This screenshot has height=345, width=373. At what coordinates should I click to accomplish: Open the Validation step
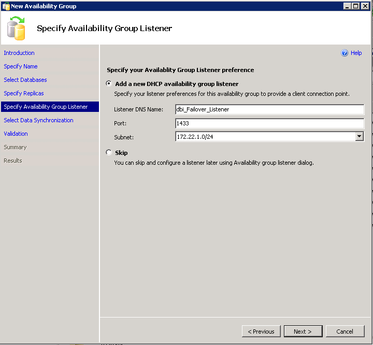coord(16,134)
